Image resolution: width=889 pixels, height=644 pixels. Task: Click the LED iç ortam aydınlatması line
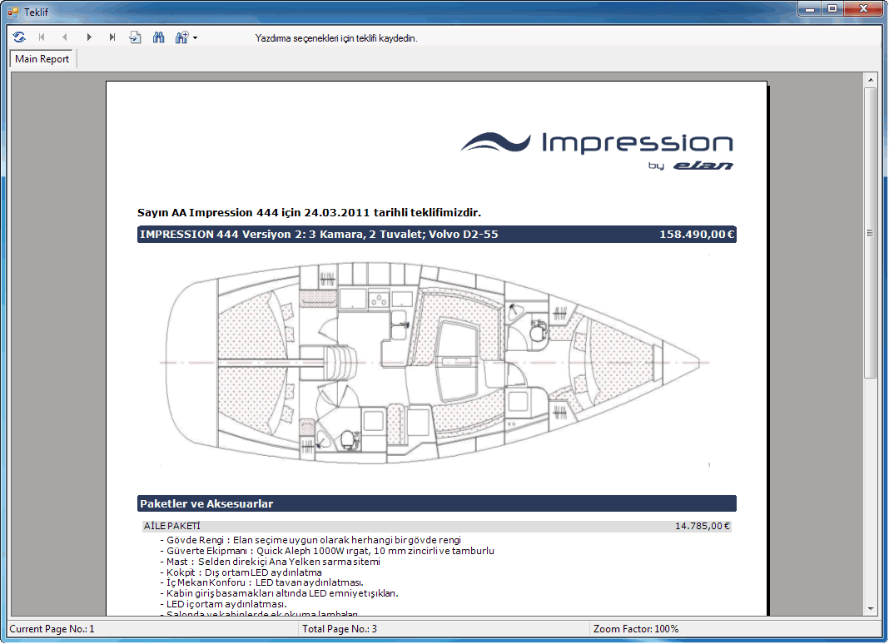(x=223, y=604)
